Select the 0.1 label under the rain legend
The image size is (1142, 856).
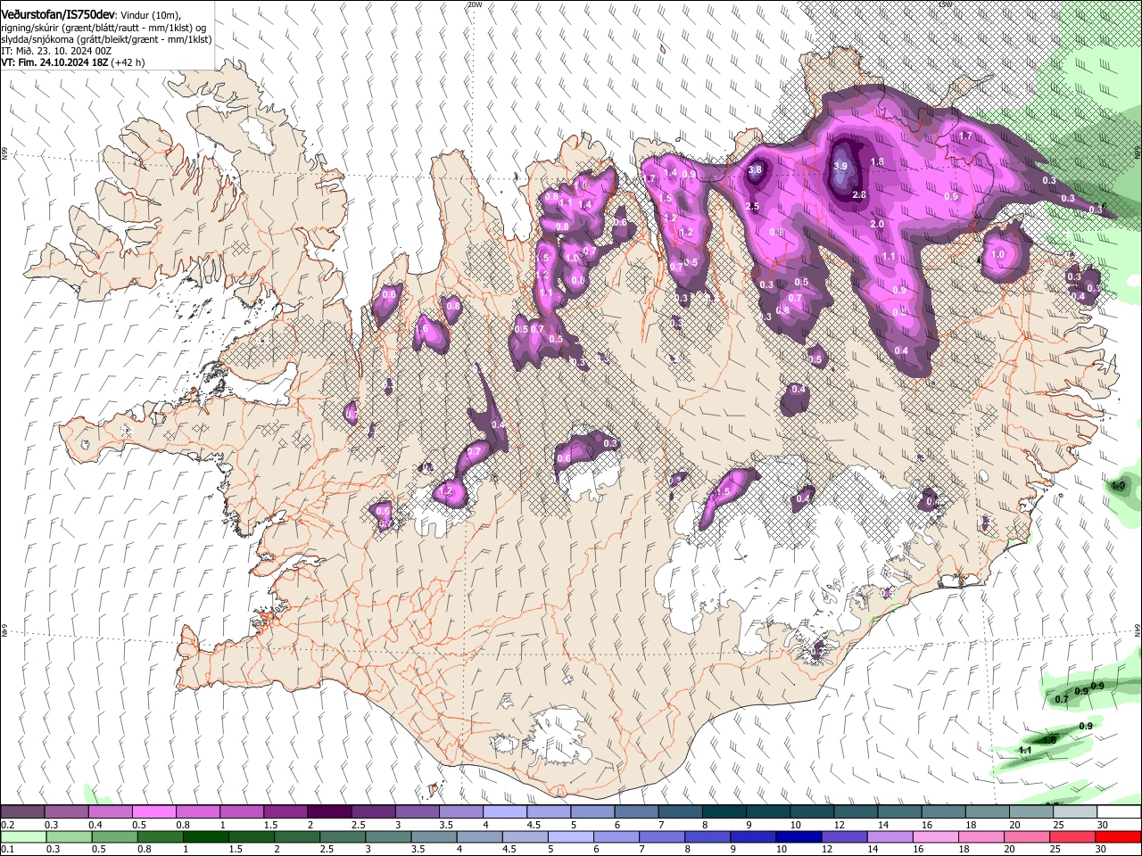pos(7,849)
